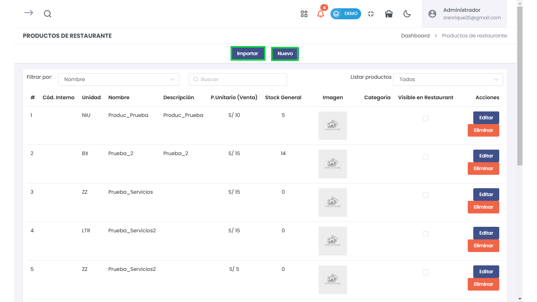Click the Nuevo button
The image size is (537, 302).
(285, 54)
